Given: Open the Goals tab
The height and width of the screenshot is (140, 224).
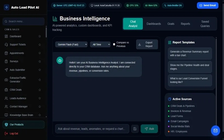Looking at the screenshot, I should coord(171,24).
